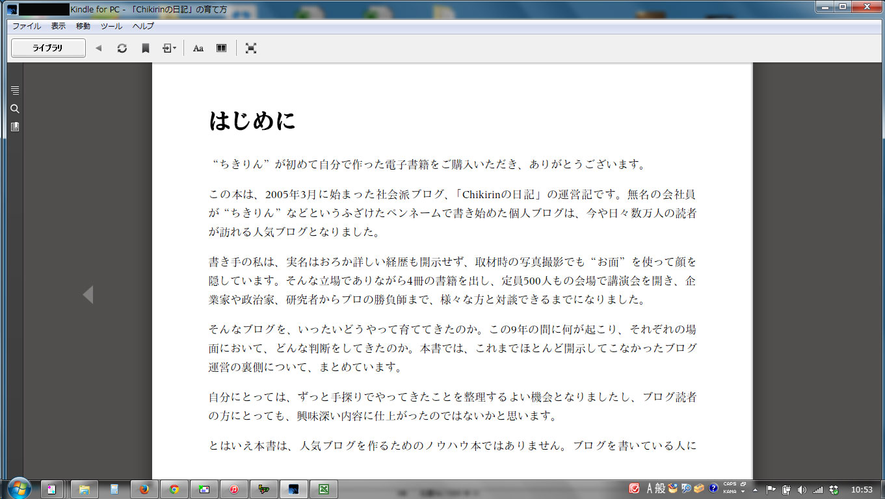Open the 表示 menu
This screenshot has width=885, height=499.
point(59,26)
